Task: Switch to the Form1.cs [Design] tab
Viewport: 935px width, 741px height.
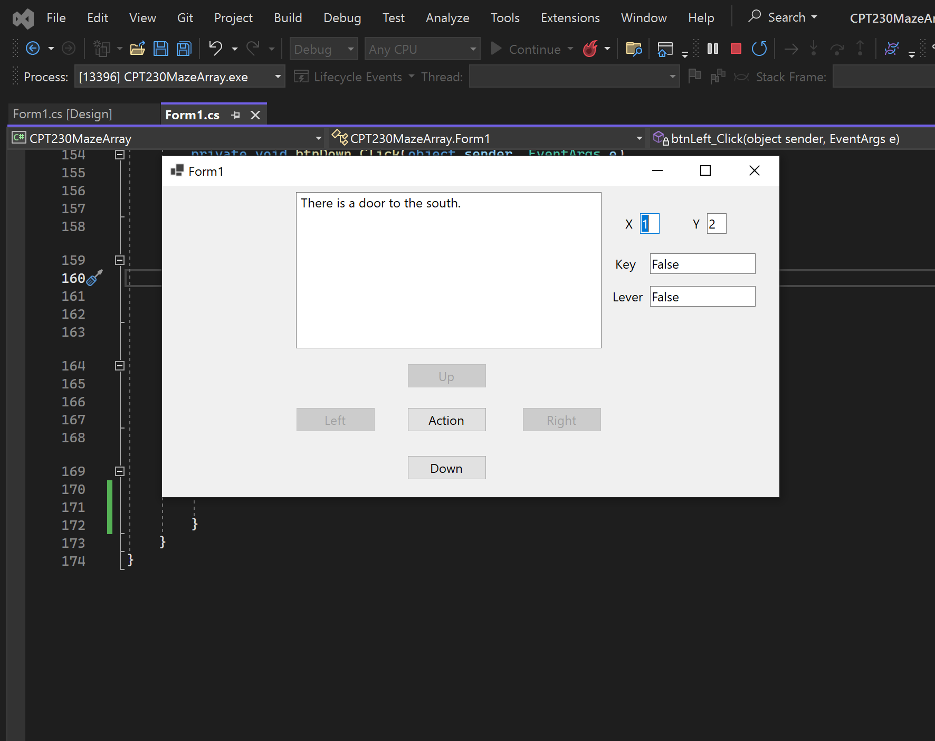Action: click(62, 114)
